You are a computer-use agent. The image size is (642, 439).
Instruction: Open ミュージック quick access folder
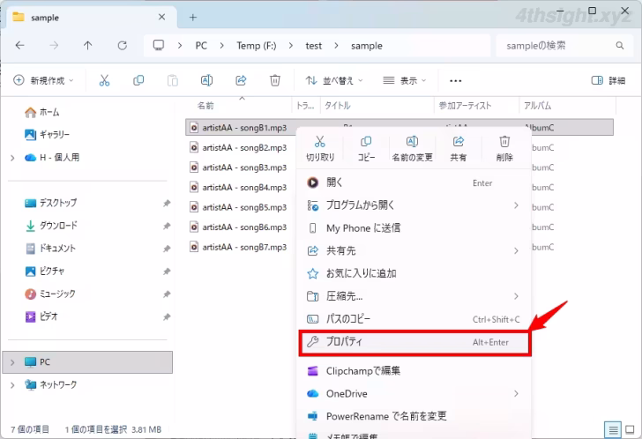50,294
